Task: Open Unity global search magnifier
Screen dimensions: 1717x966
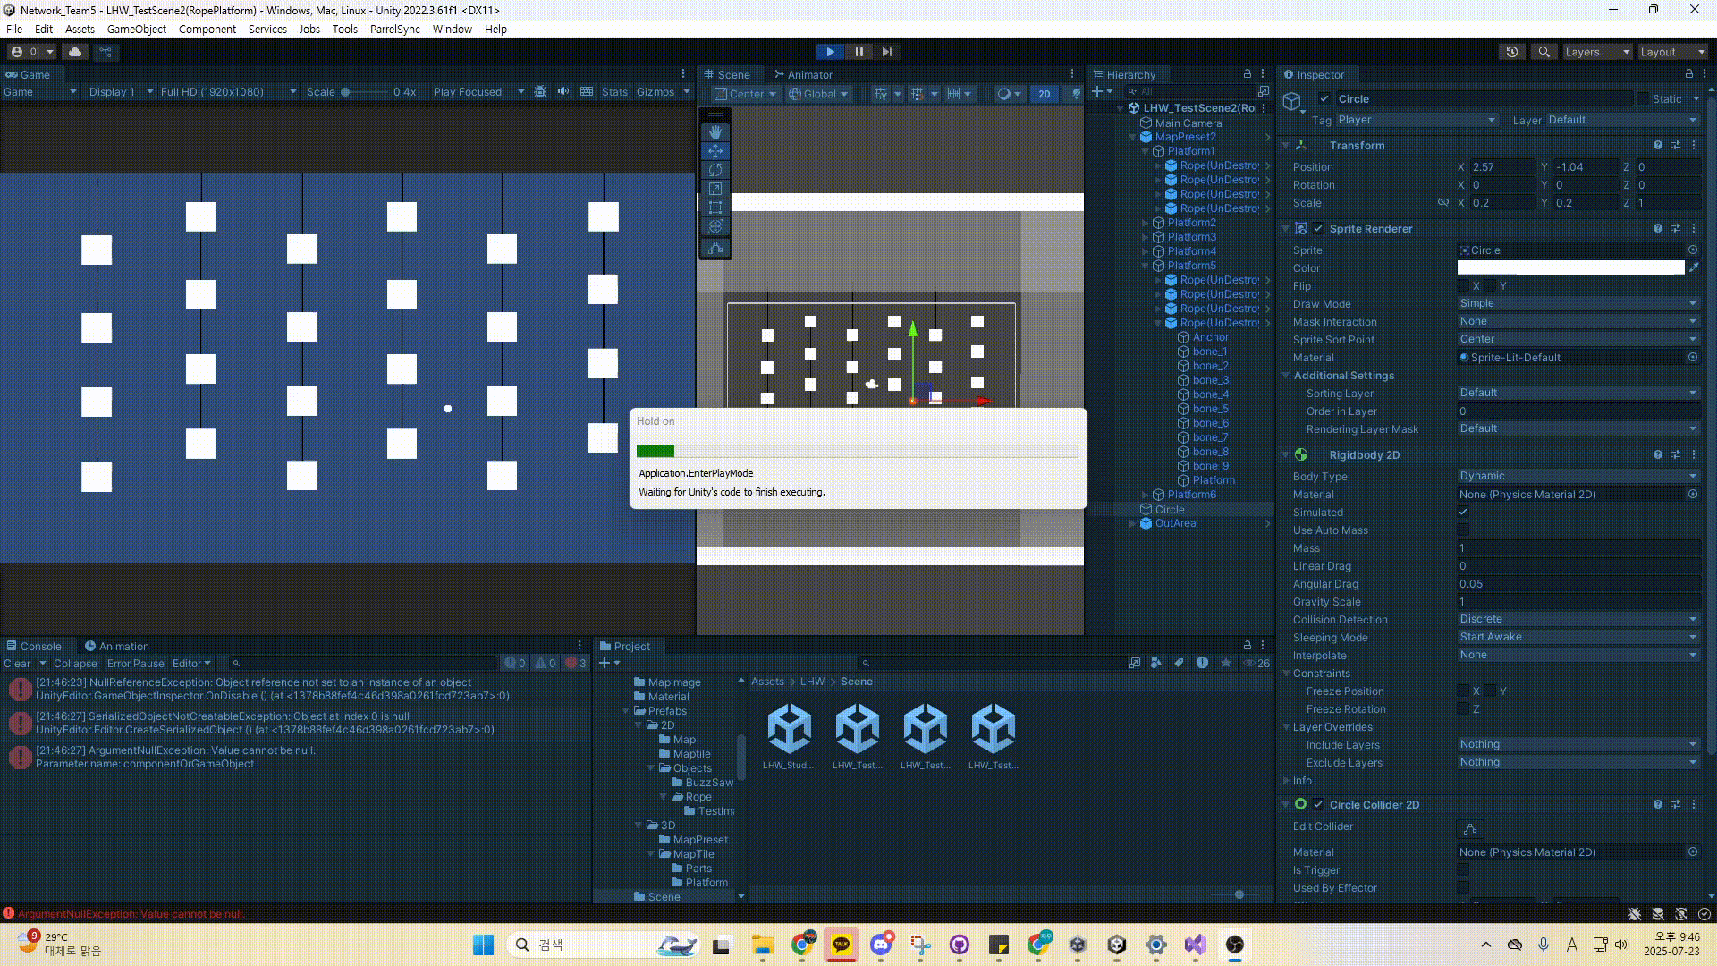Action: (1544, 52)
